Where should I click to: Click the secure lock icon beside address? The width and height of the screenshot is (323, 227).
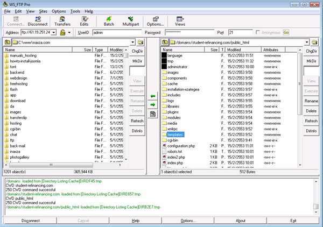pos(62,32)
